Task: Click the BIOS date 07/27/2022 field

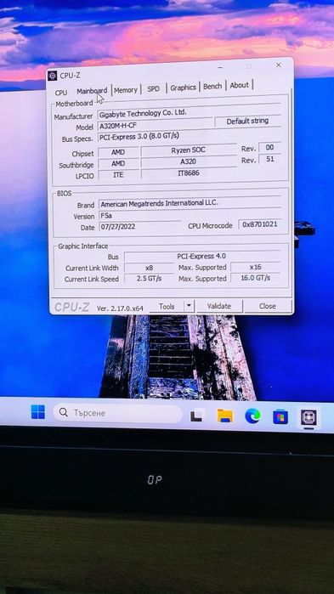Action: [x=139, y=227]
